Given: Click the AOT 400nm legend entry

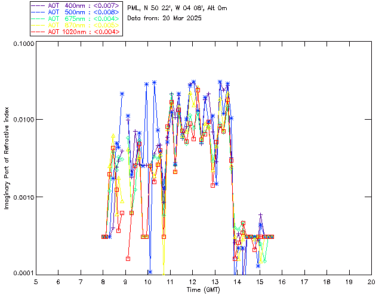Looking at the screenshot, I should coord(76,5).
